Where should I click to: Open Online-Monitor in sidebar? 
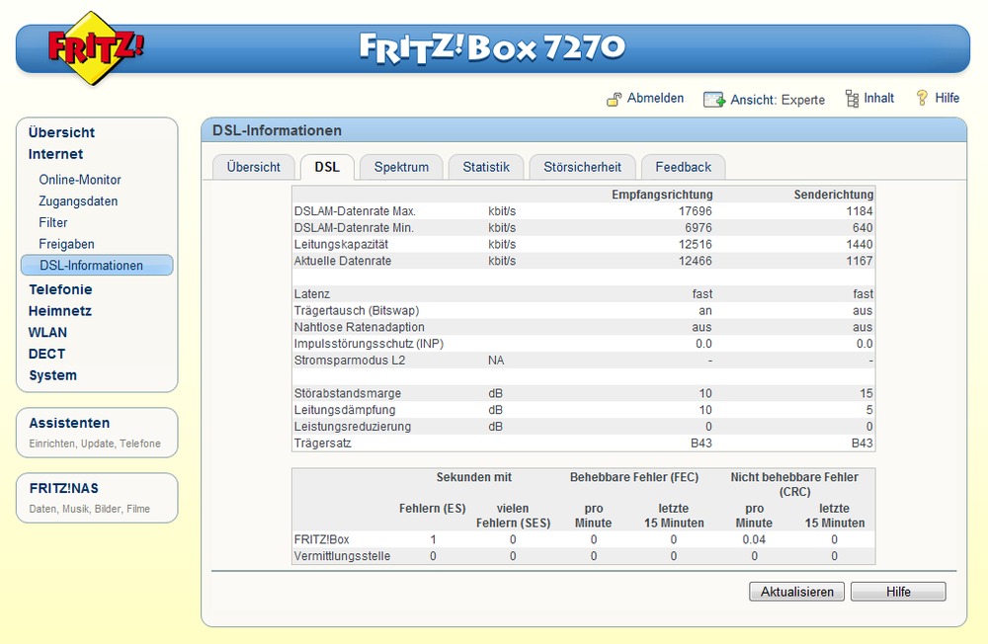tap(80, 180)
